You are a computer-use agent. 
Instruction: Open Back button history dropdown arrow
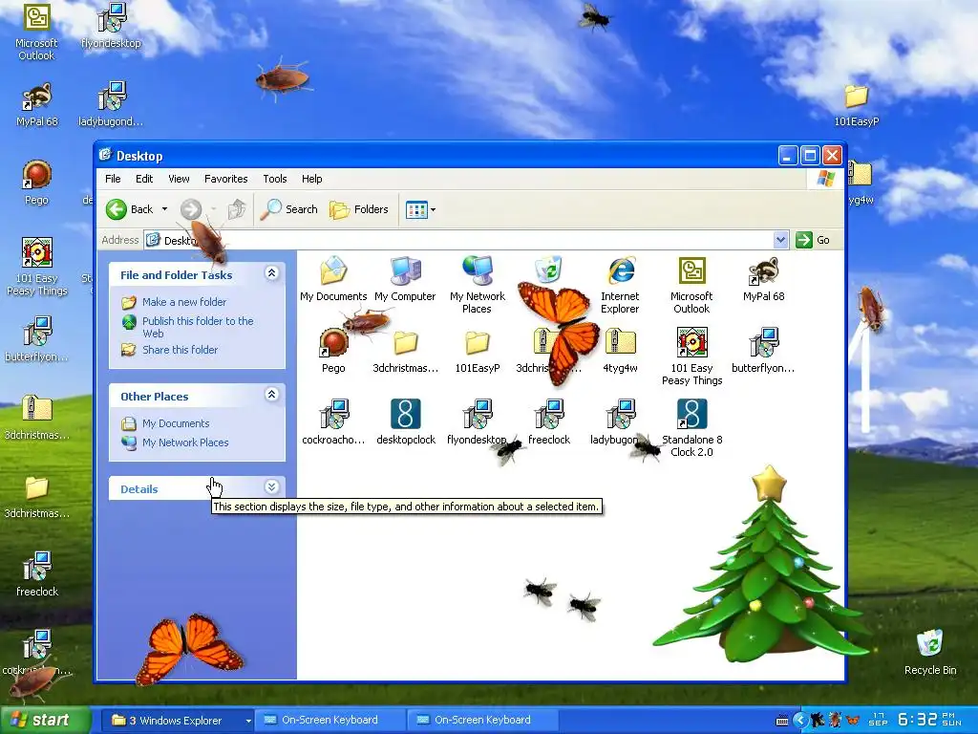click(x=164, y=209)
